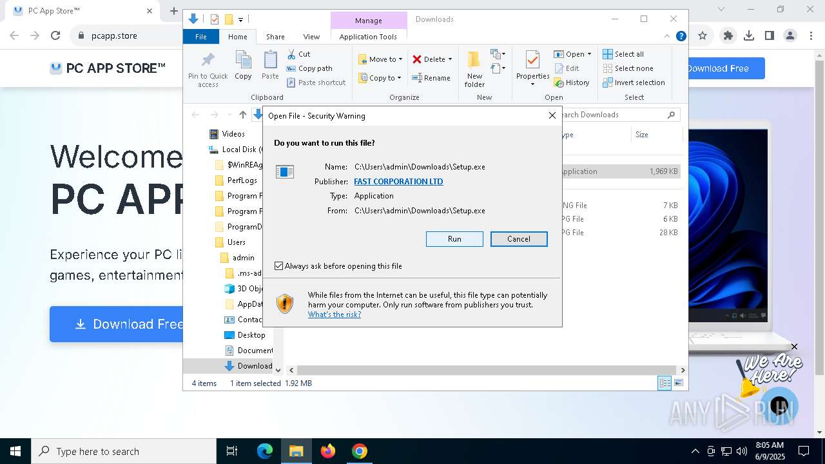This screenshot has width=825, height=464.
Task: Sort files by the Size column header
Action: click(657, 135)
